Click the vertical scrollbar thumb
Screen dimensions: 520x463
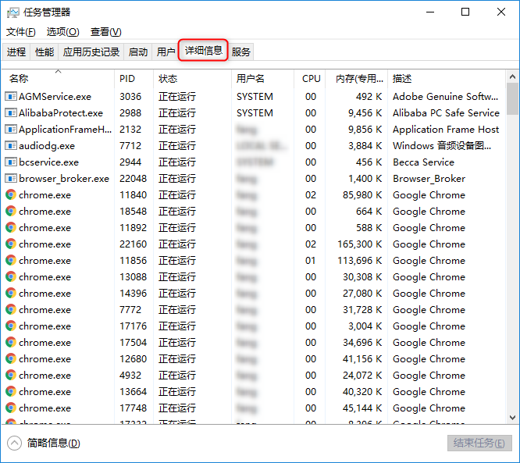pyautogui.click(x=512, y=99)
